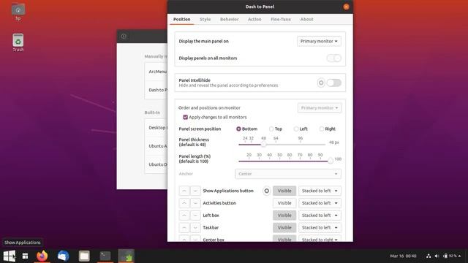Open Show Applications button position dropdown
Viewport: 468px width, 263px height.
click(320, 191)
